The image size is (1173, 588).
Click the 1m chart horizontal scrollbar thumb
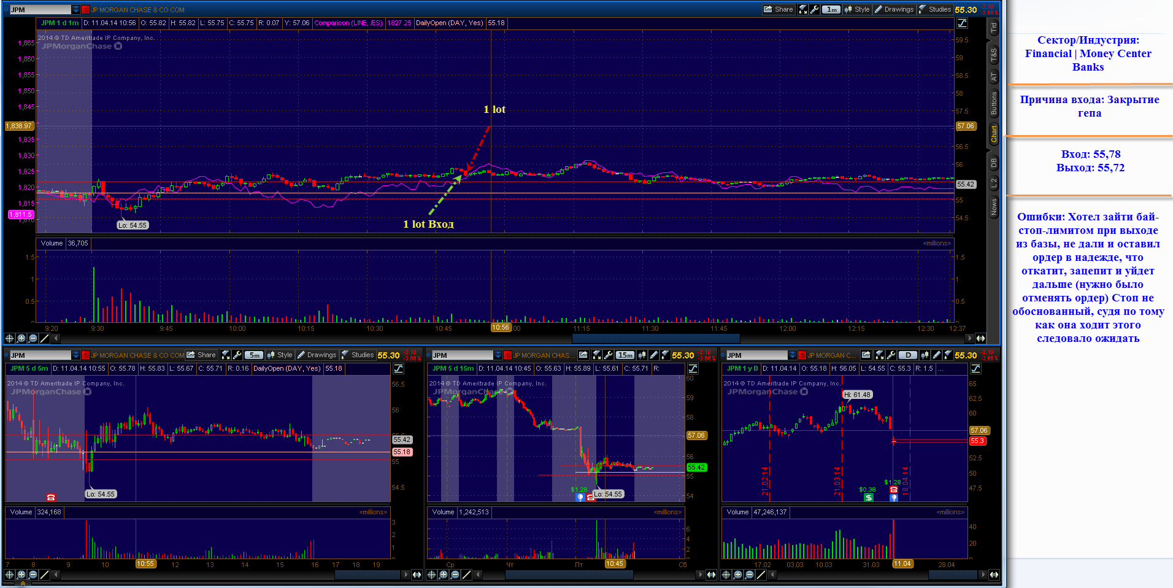click(x=656, y=338)
